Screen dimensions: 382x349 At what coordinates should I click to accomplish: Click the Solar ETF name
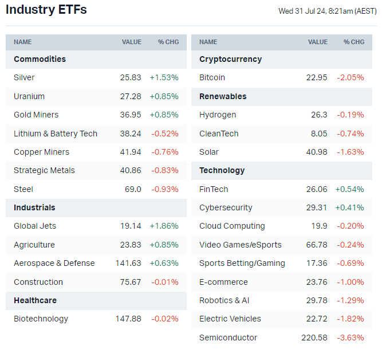(209, 152)
